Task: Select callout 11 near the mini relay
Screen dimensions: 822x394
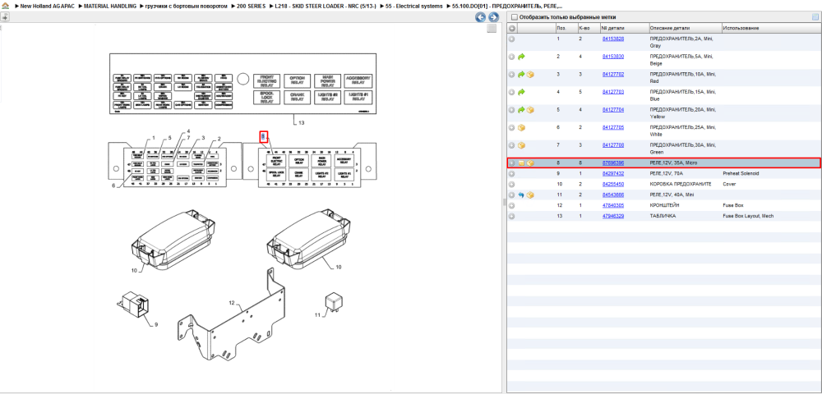Action: point(317,315)
